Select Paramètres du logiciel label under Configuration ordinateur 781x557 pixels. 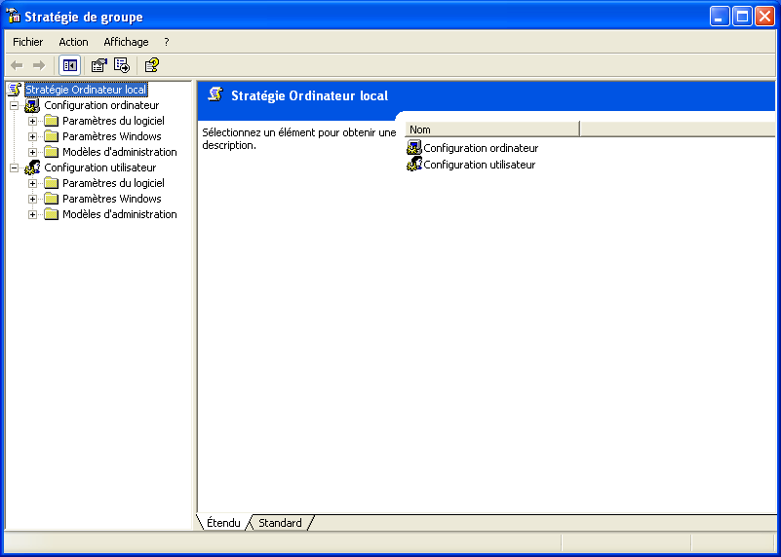(113, 121)
